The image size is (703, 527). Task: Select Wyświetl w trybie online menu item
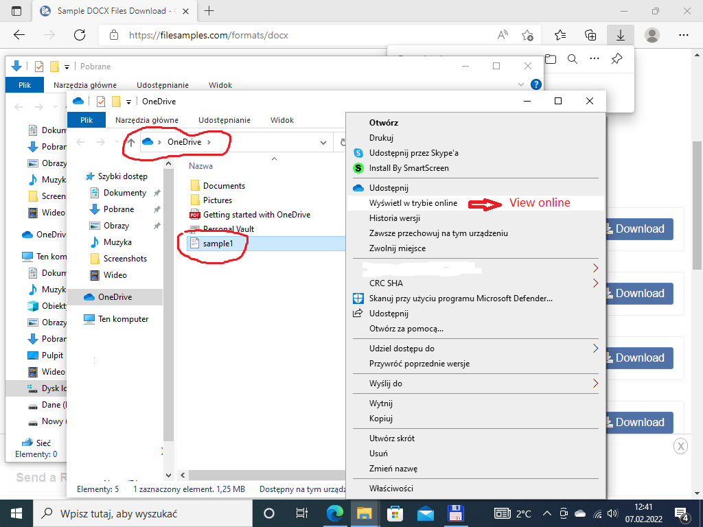(476, 203)
